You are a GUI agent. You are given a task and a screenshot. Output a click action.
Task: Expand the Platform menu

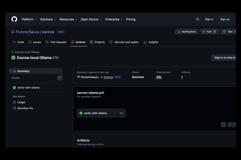click(x=29, y=19)
